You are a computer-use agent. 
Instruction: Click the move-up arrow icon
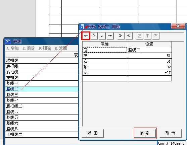pyautogui.click(x=94, y=36)
